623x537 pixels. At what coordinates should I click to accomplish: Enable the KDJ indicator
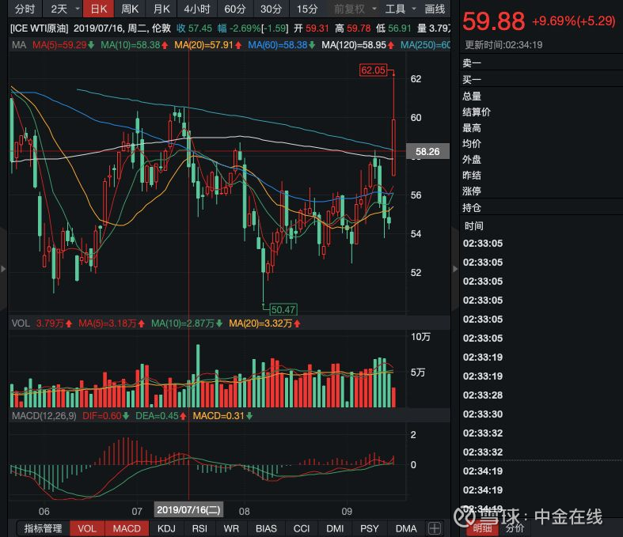click(166, 528)
